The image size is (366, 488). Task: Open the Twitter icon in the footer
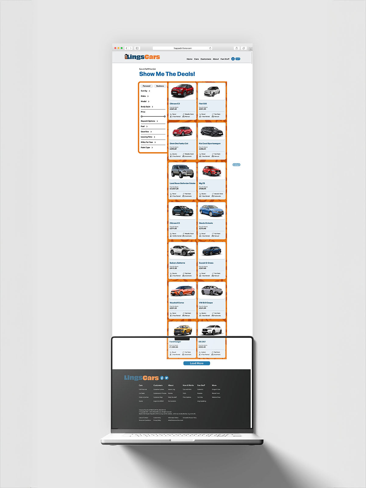coord(167,378)
